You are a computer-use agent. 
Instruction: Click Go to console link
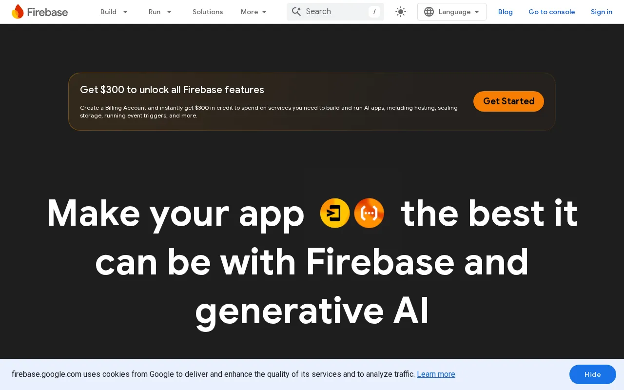[x=552, y=12]
